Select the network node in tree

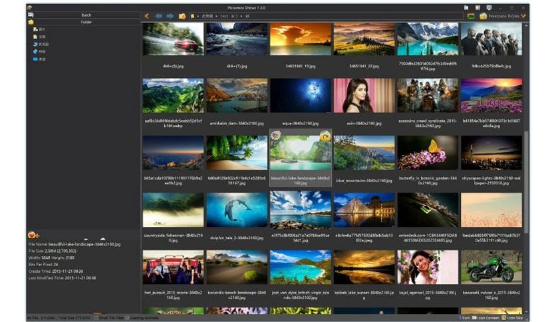pyautogui.click(x=39, y=52)
